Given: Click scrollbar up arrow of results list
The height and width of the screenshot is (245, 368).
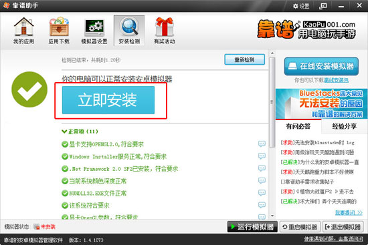Looking at the screenshot, I should pos(272,53).
